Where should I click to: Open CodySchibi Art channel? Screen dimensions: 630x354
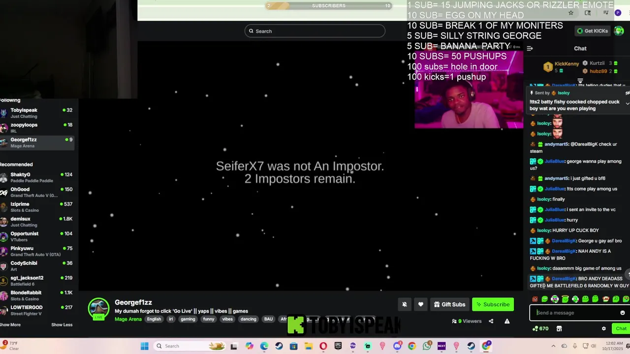[37, 266]
